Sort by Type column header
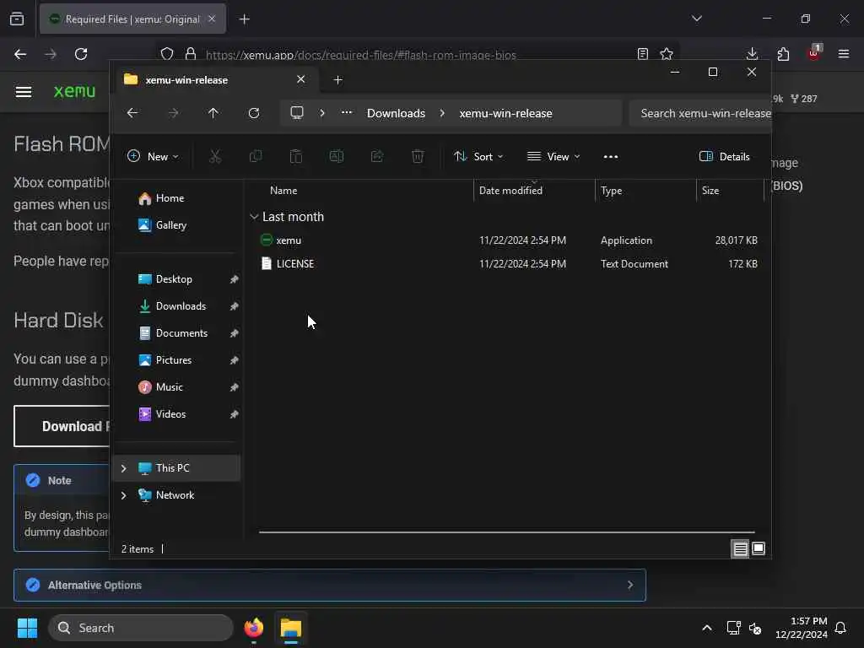Image resolution: width=864 pixels, height=648 pixels. [645, 191]
